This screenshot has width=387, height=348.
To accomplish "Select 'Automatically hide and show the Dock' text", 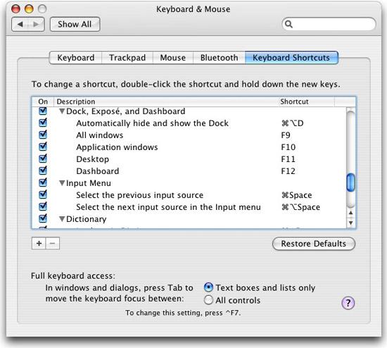I will tap(152, 123).
